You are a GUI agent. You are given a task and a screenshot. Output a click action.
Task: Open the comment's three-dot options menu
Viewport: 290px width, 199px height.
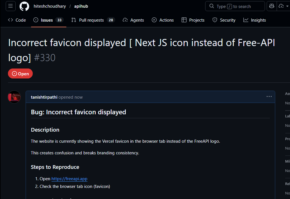(269, 96)
